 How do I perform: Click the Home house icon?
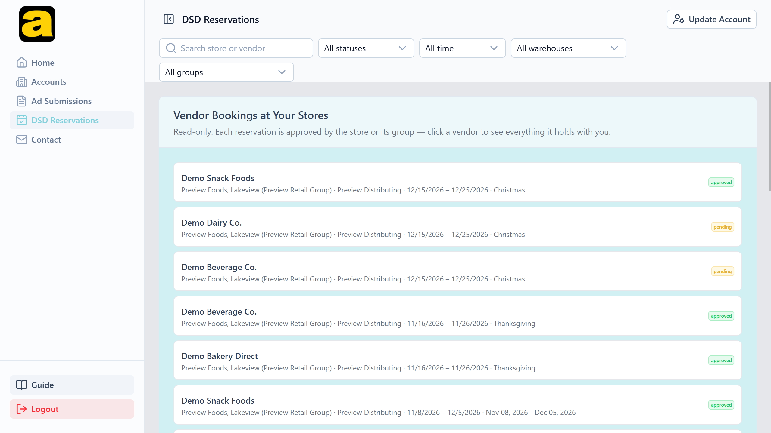22,63
